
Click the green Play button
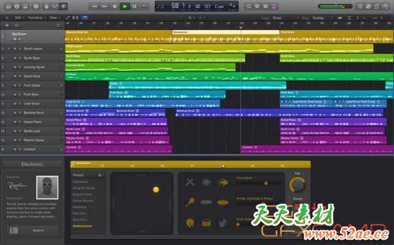pyautogui.click(x=125, y=7)
